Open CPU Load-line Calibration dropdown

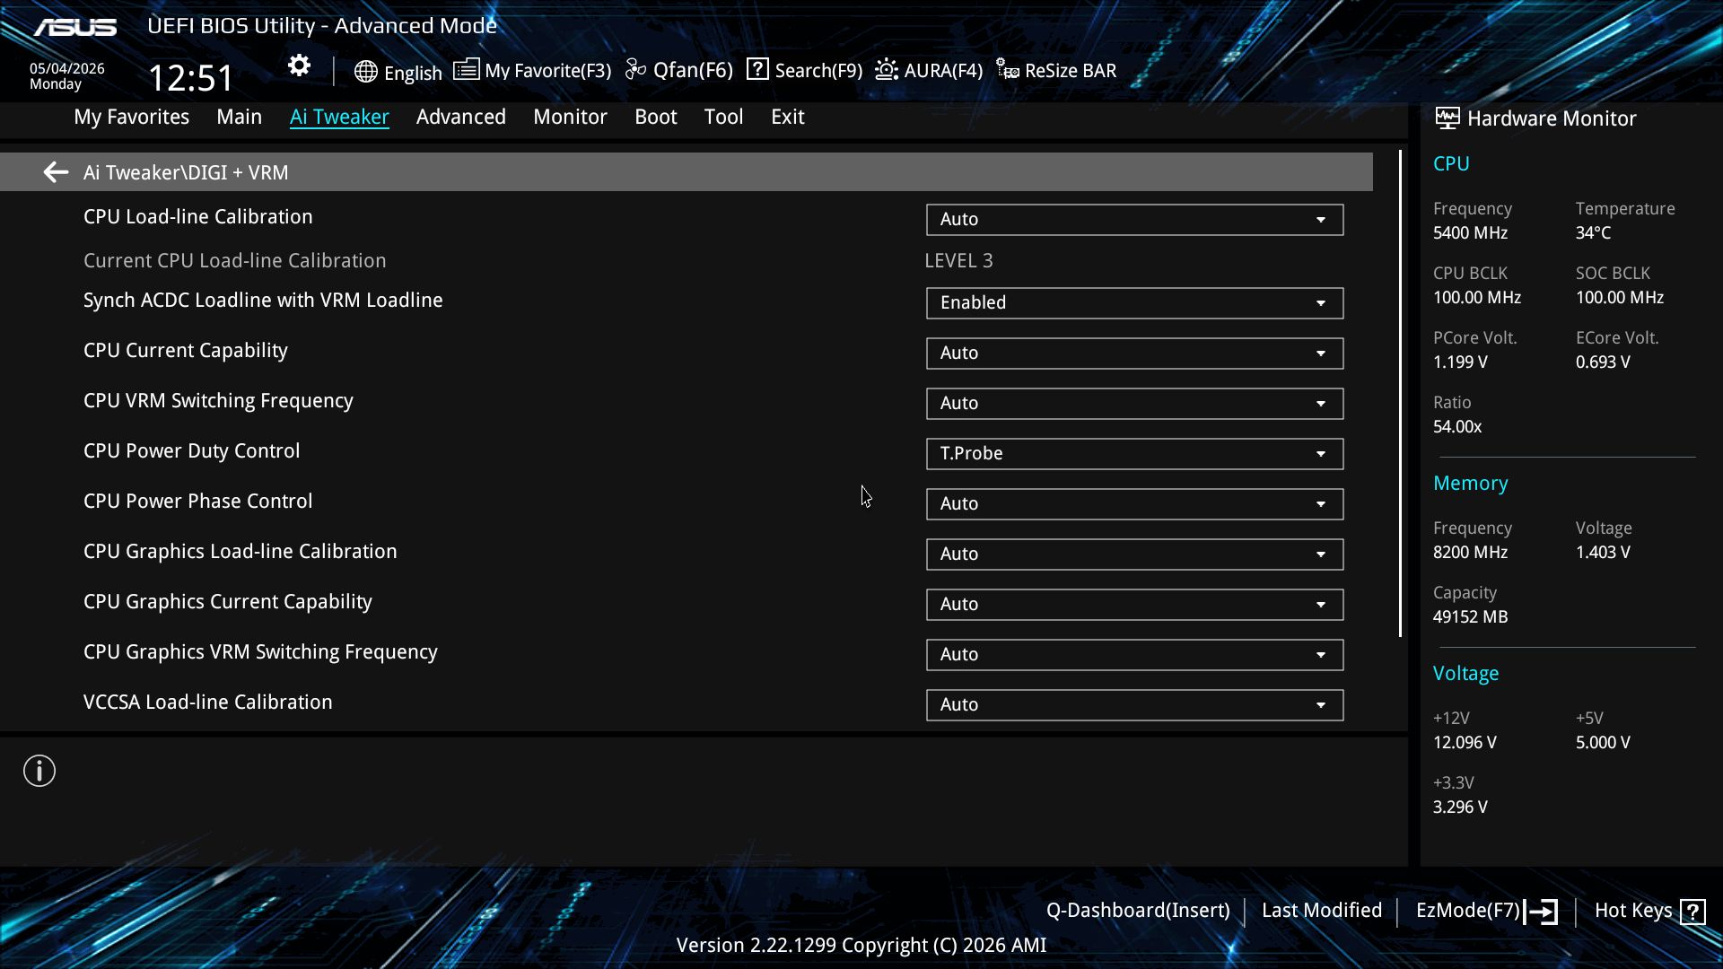click(x=1134, y=220)
